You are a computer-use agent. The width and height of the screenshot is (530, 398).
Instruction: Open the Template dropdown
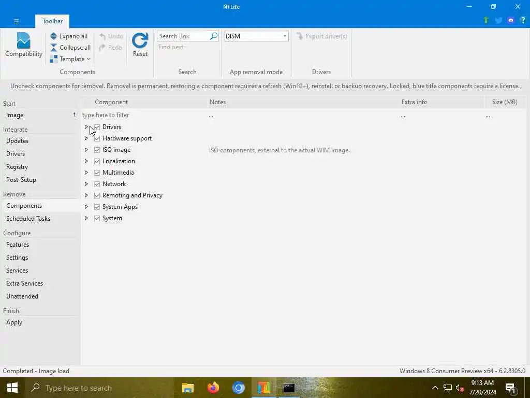[x=70, y=59]
